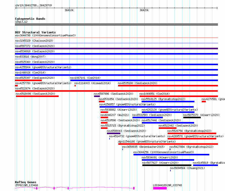
Task: Click the nsv5934091 Almarri2020 label
Action: coord(160,157)
